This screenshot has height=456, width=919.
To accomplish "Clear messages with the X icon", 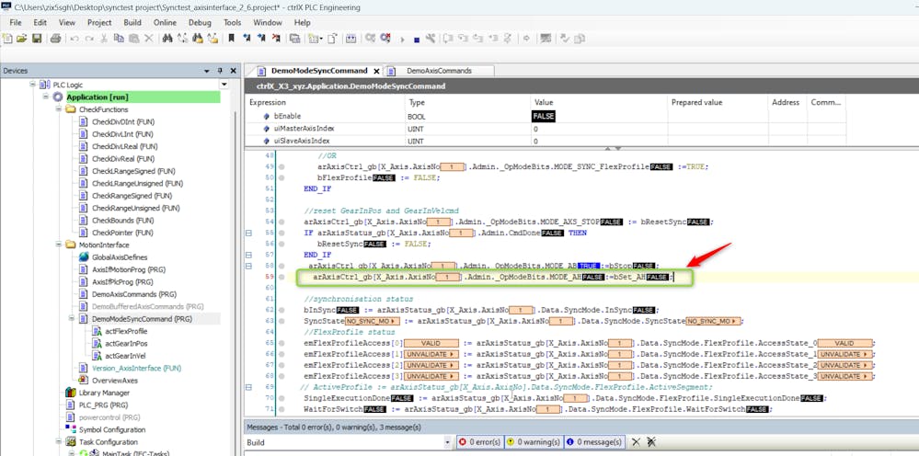I will click(x=635, y=442).
